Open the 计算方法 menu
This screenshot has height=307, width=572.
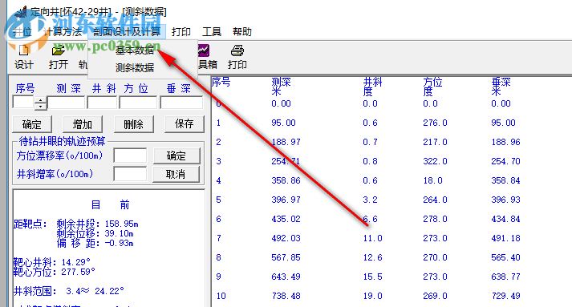click(x=63, y=32)
